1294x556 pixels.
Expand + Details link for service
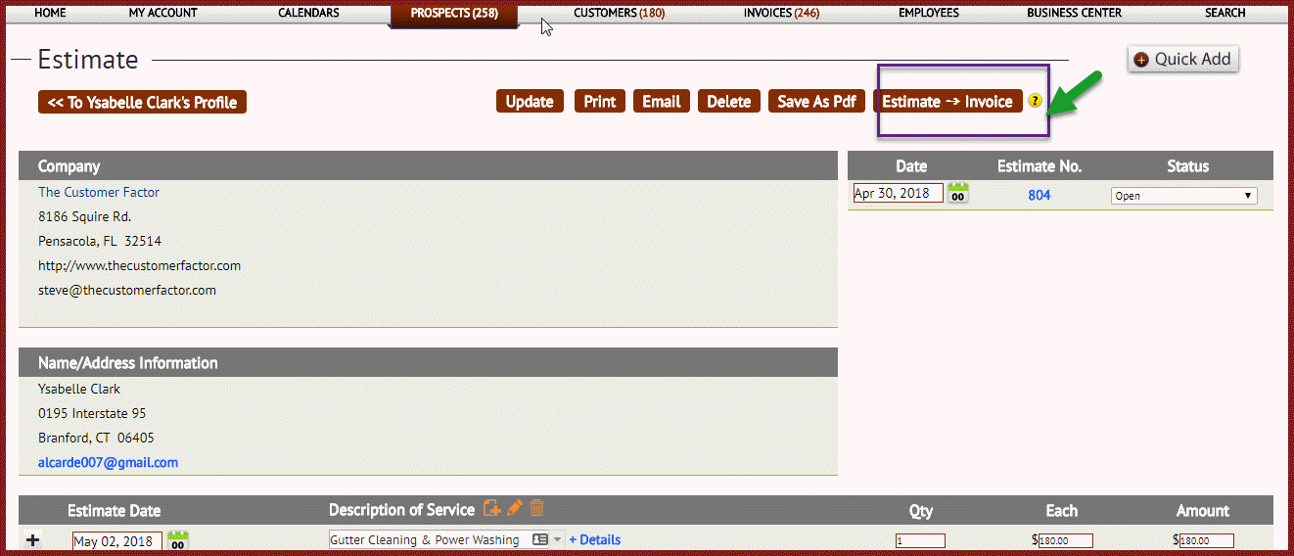[595, 540]
